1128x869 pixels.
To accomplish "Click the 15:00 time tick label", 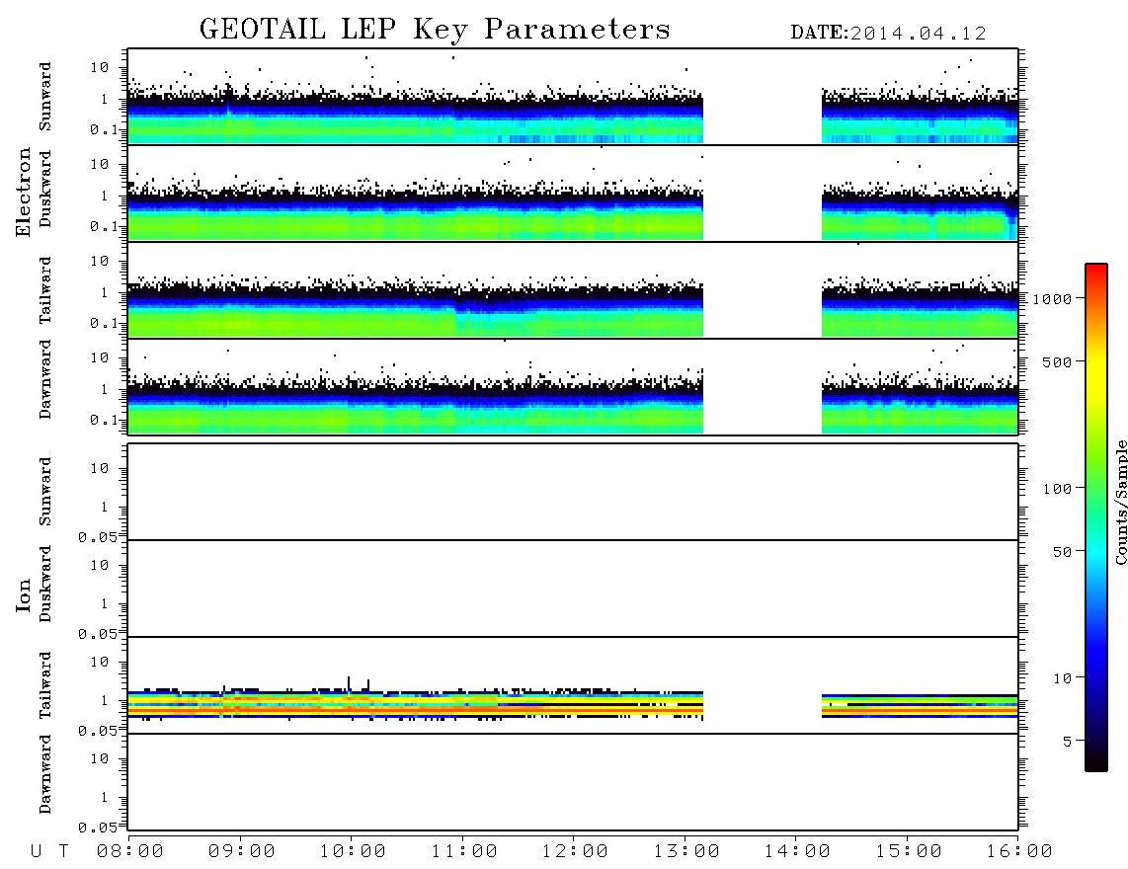I will tap(909, 852).
